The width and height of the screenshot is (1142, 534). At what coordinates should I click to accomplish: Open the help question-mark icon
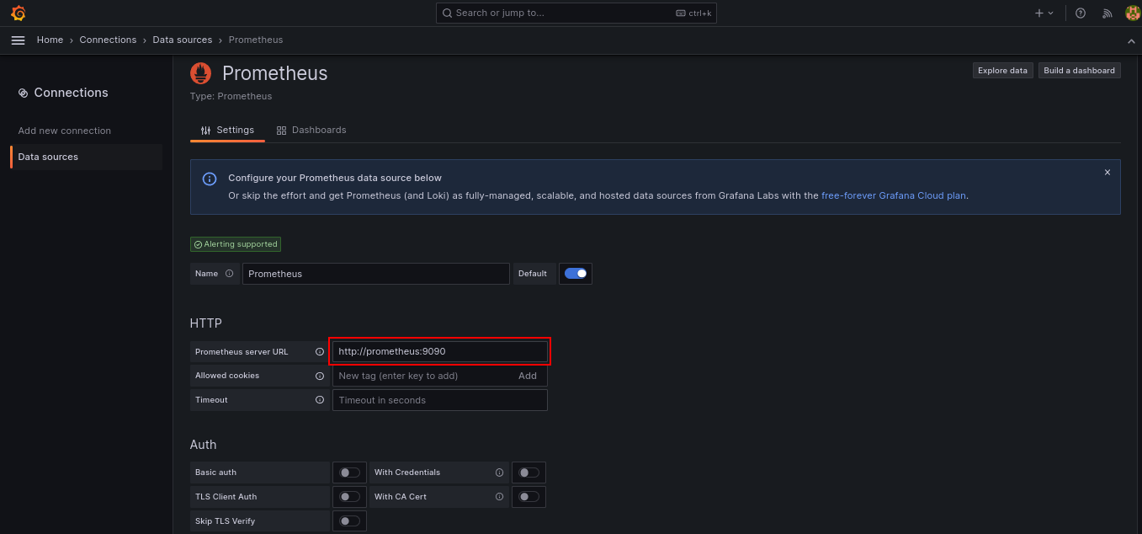[x=1081, y=13]
